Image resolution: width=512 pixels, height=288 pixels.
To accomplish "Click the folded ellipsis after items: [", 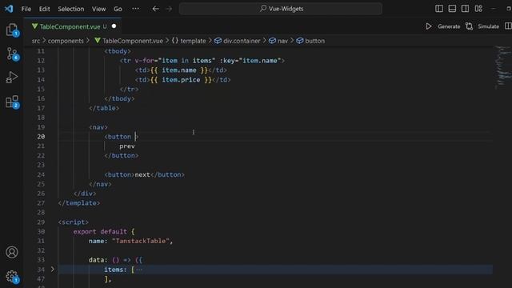I will 139,270.
